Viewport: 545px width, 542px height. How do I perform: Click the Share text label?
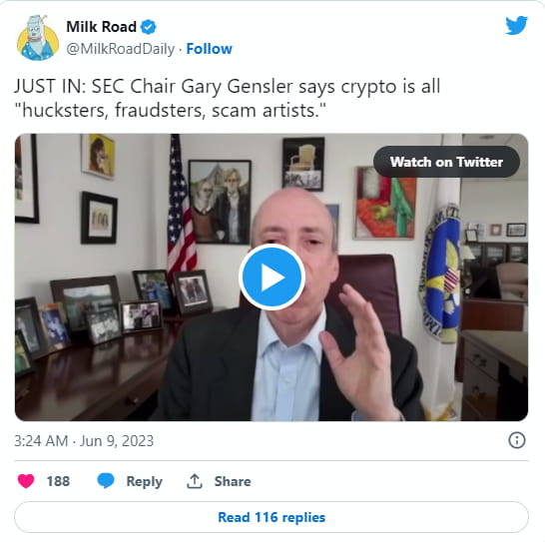click(233, 481)
